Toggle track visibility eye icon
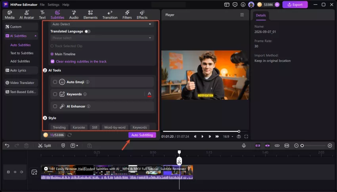 [15, 172]
